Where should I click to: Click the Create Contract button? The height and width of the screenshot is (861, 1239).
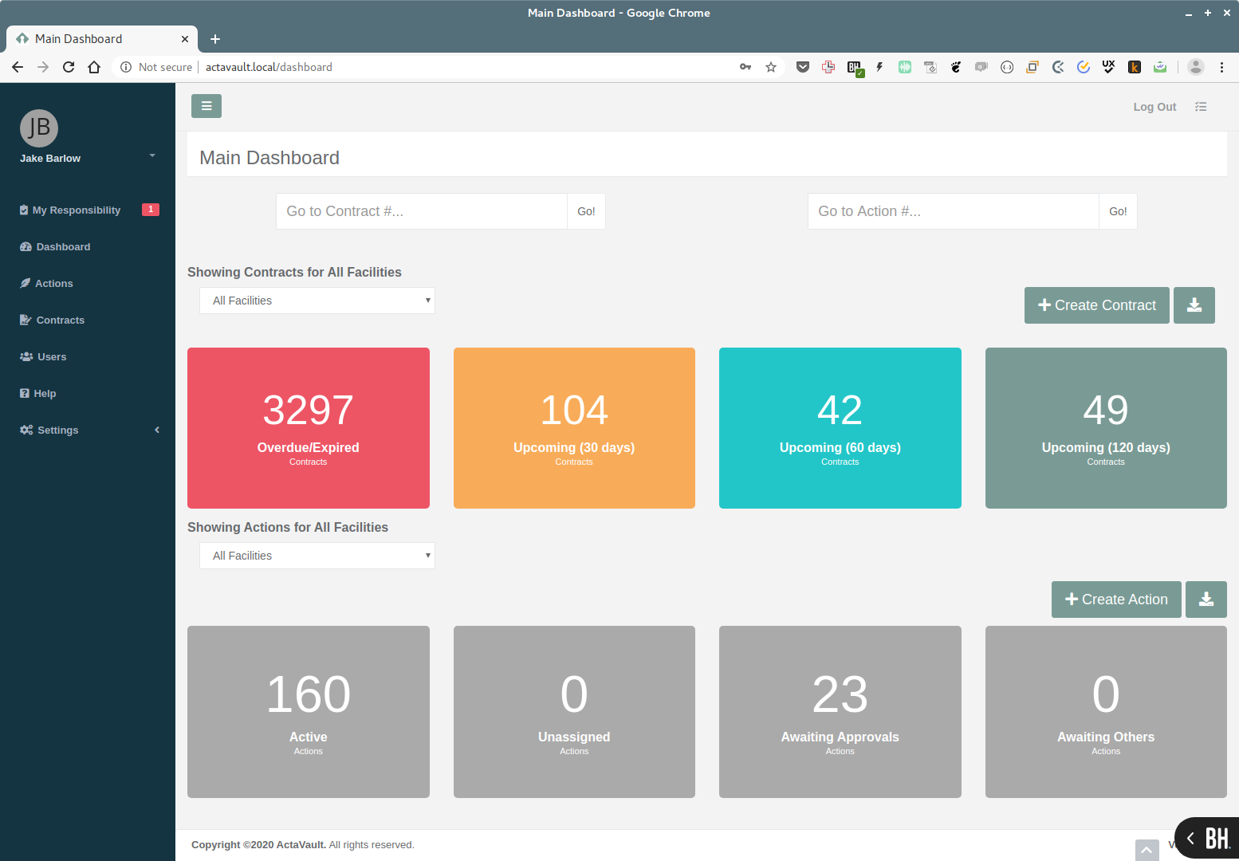click(x=1096, y=305)
